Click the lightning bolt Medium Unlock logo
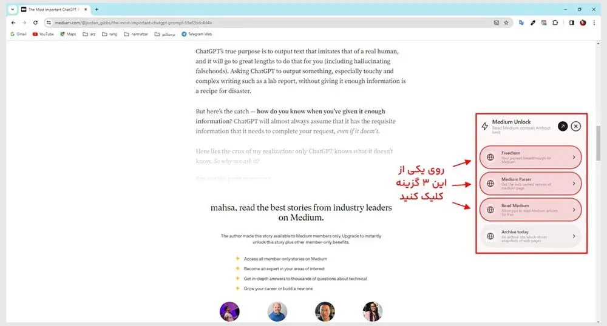This screenshot has width=607, height=326. [x=484, y=126]
